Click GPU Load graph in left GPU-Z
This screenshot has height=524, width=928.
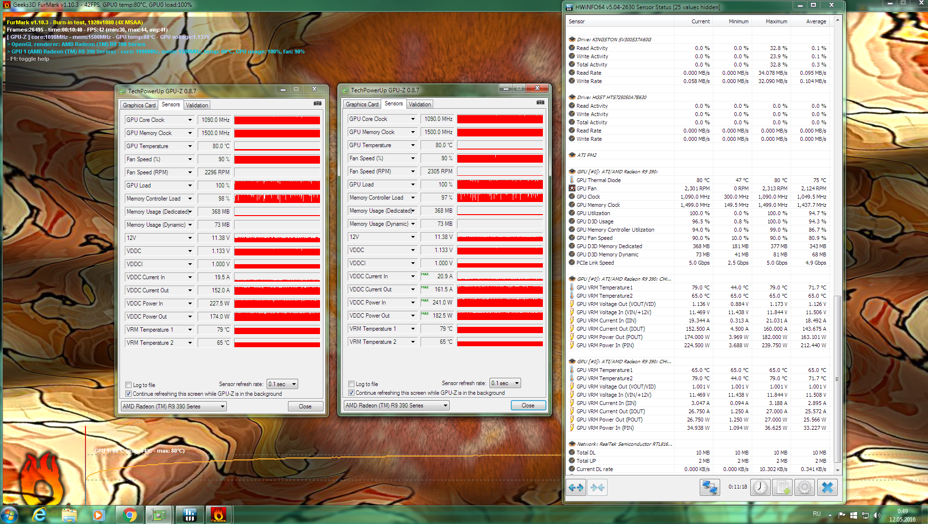coord(277,186)
